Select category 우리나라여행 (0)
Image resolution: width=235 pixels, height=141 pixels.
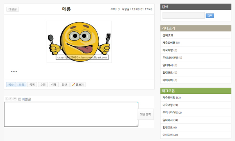tap(172, 58)
